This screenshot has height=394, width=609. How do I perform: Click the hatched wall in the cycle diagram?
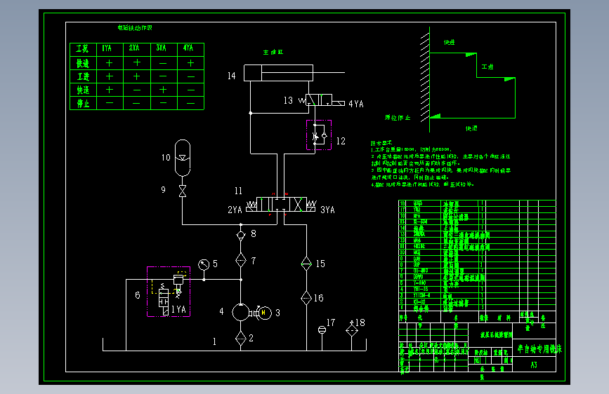425,78
